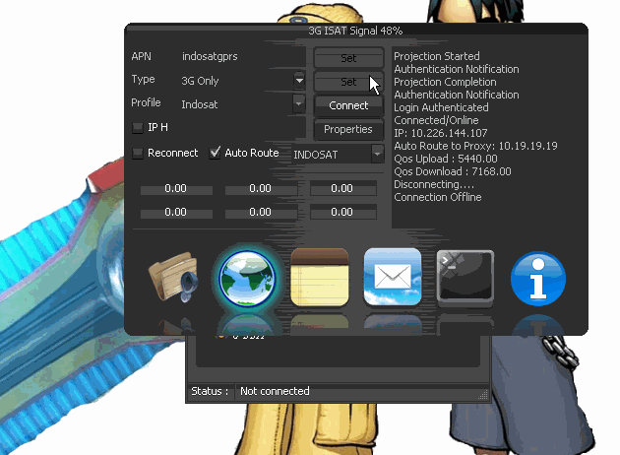
Task: Select the 'Qos Upload : 5440.00' line
Action: (x=446, y=159)
